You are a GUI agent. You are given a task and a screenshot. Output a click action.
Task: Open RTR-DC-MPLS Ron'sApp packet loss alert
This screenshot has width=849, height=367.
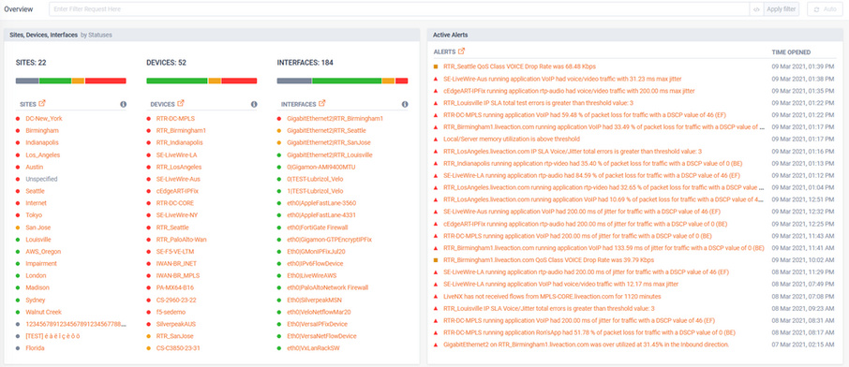[589, 332]
